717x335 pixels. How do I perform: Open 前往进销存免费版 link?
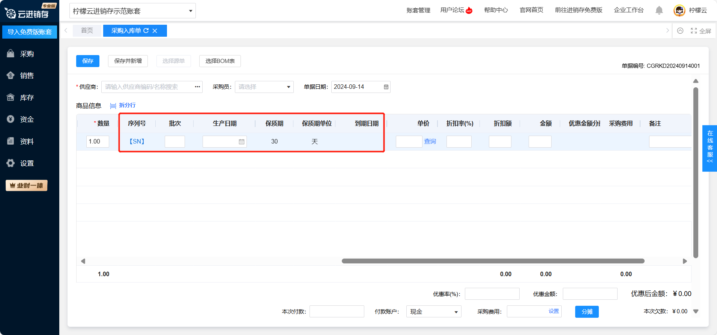pyautogui.click(x=579, y=10)
